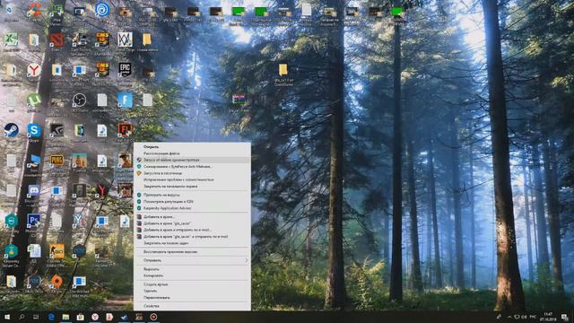Select Сканирование с ByteFence Anti-Malware
The image size is (574, 323).
click(x=193, y=167)
